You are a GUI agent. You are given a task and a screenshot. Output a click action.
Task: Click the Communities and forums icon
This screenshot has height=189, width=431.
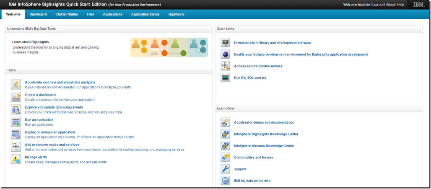point(226,158)
